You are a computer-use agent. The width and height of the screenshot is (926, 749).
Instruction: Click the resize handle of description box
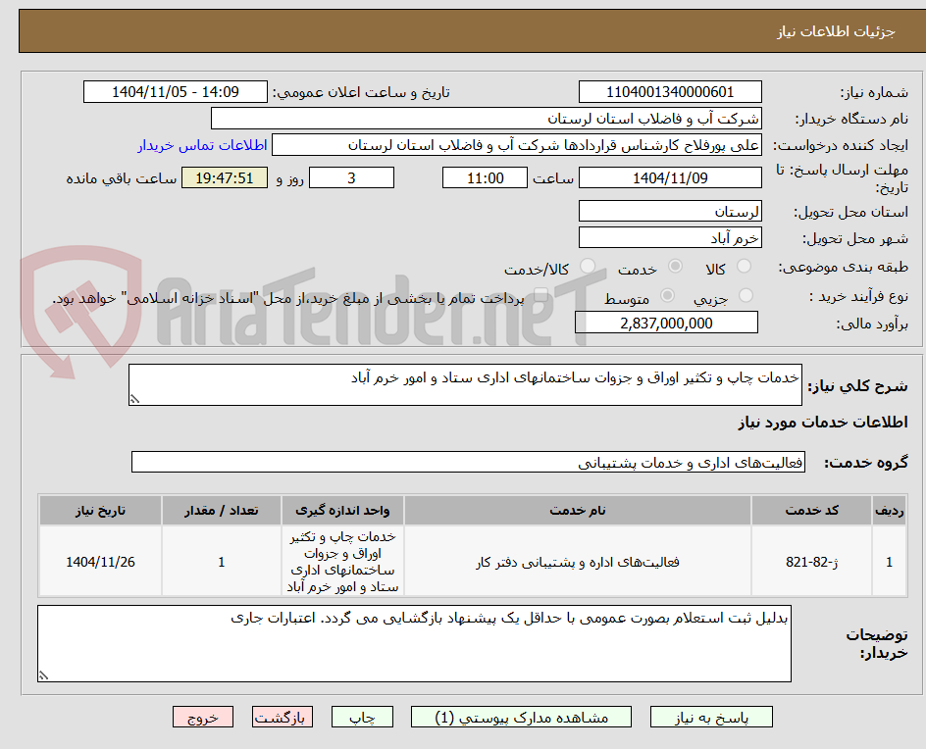click(134, 400)
